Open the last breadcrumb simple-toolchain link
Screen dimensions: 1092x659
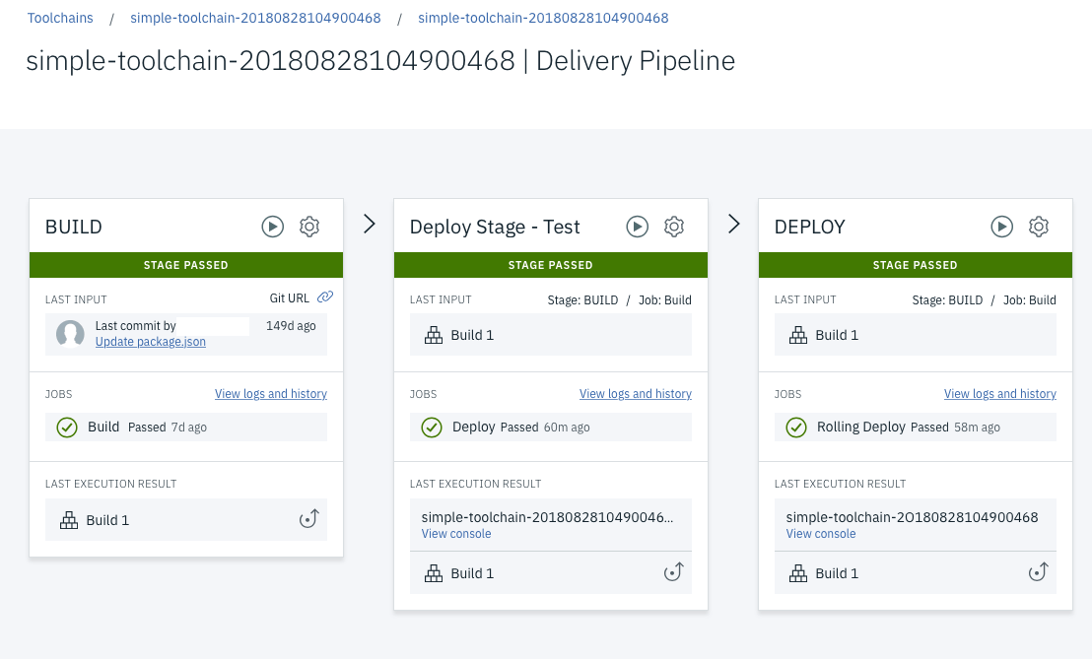click(x=543, y=18)
